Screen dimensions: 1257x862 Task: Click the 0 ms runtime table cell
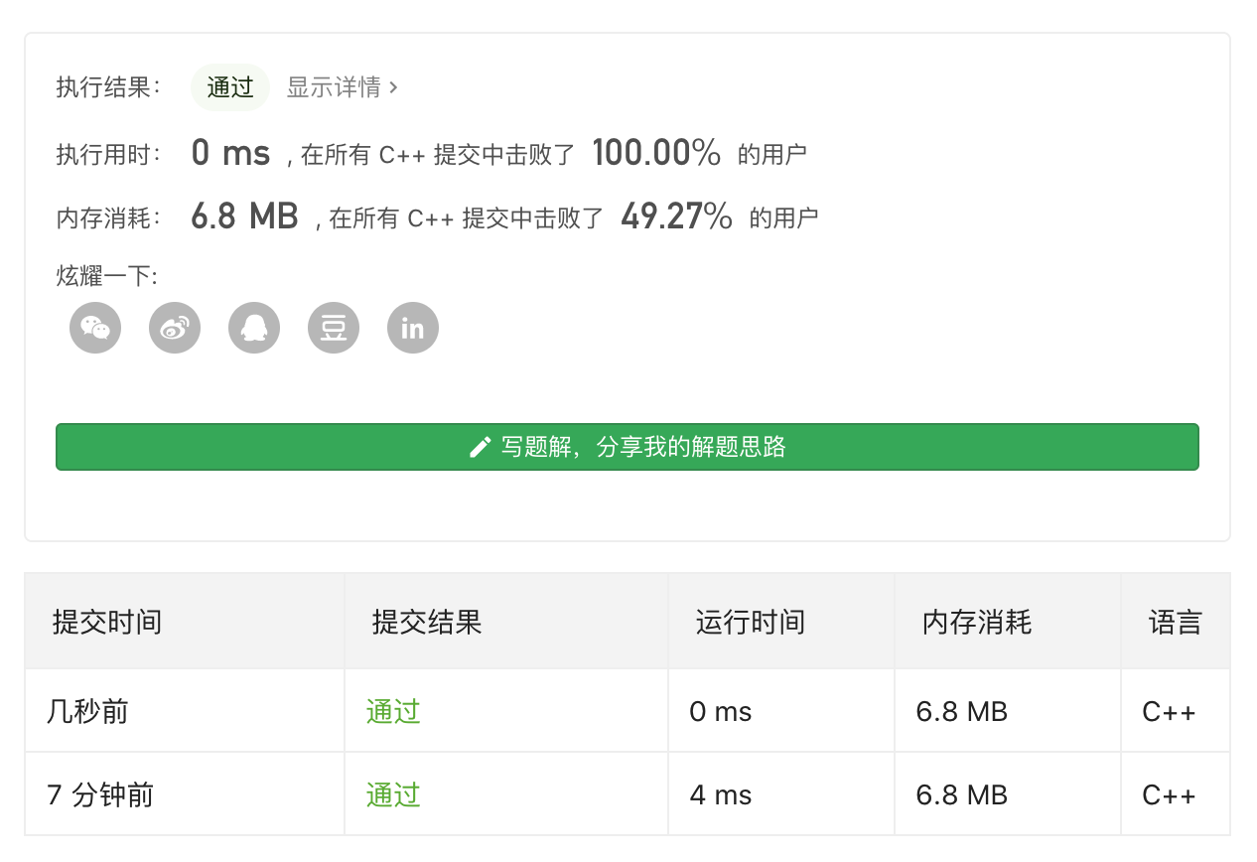720,712
